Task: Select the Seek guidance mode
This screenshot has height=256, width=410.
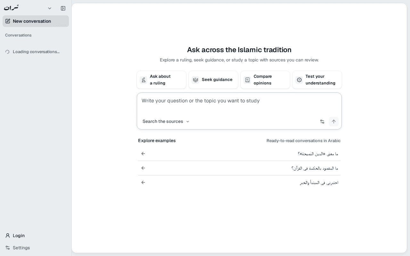Action: pos(213,80)
